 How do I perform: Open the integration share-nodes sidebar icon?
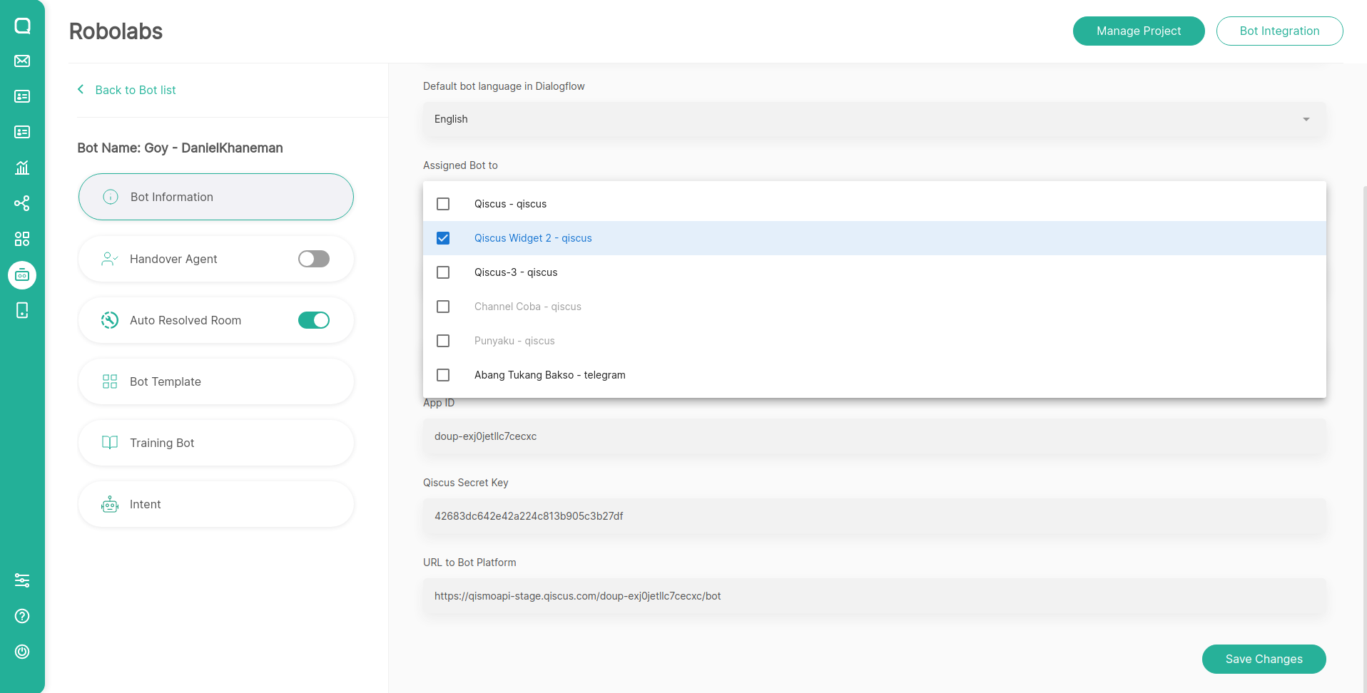(22, 203)
